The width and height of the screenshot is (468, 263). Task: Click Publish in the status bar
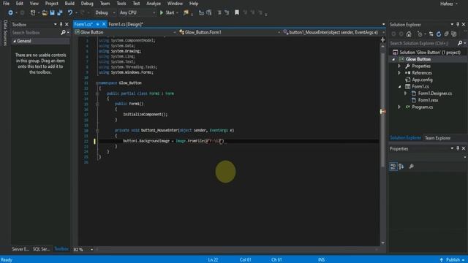[x=453, y=260]
